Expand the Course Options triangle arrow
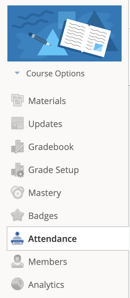Image resolution: width=130 pixels, height=298 pixels. pos(17,73)
